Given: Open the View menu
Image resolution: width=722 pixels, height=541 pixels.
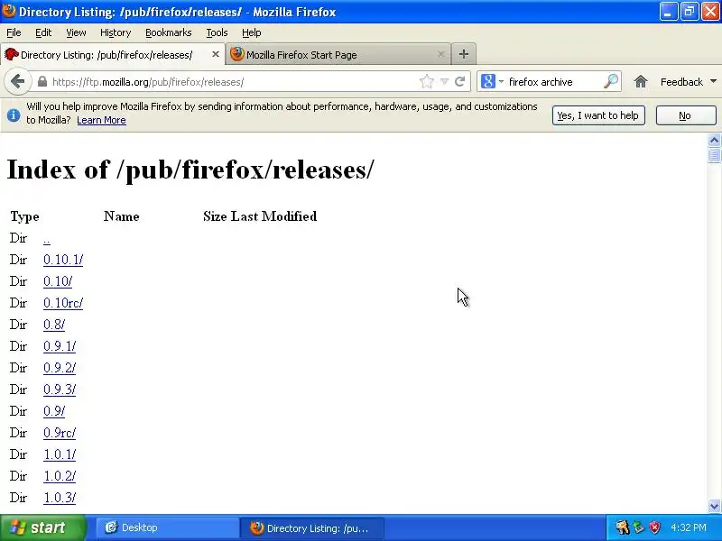Looking at the screenshot, I should click(x=76, y=32).
